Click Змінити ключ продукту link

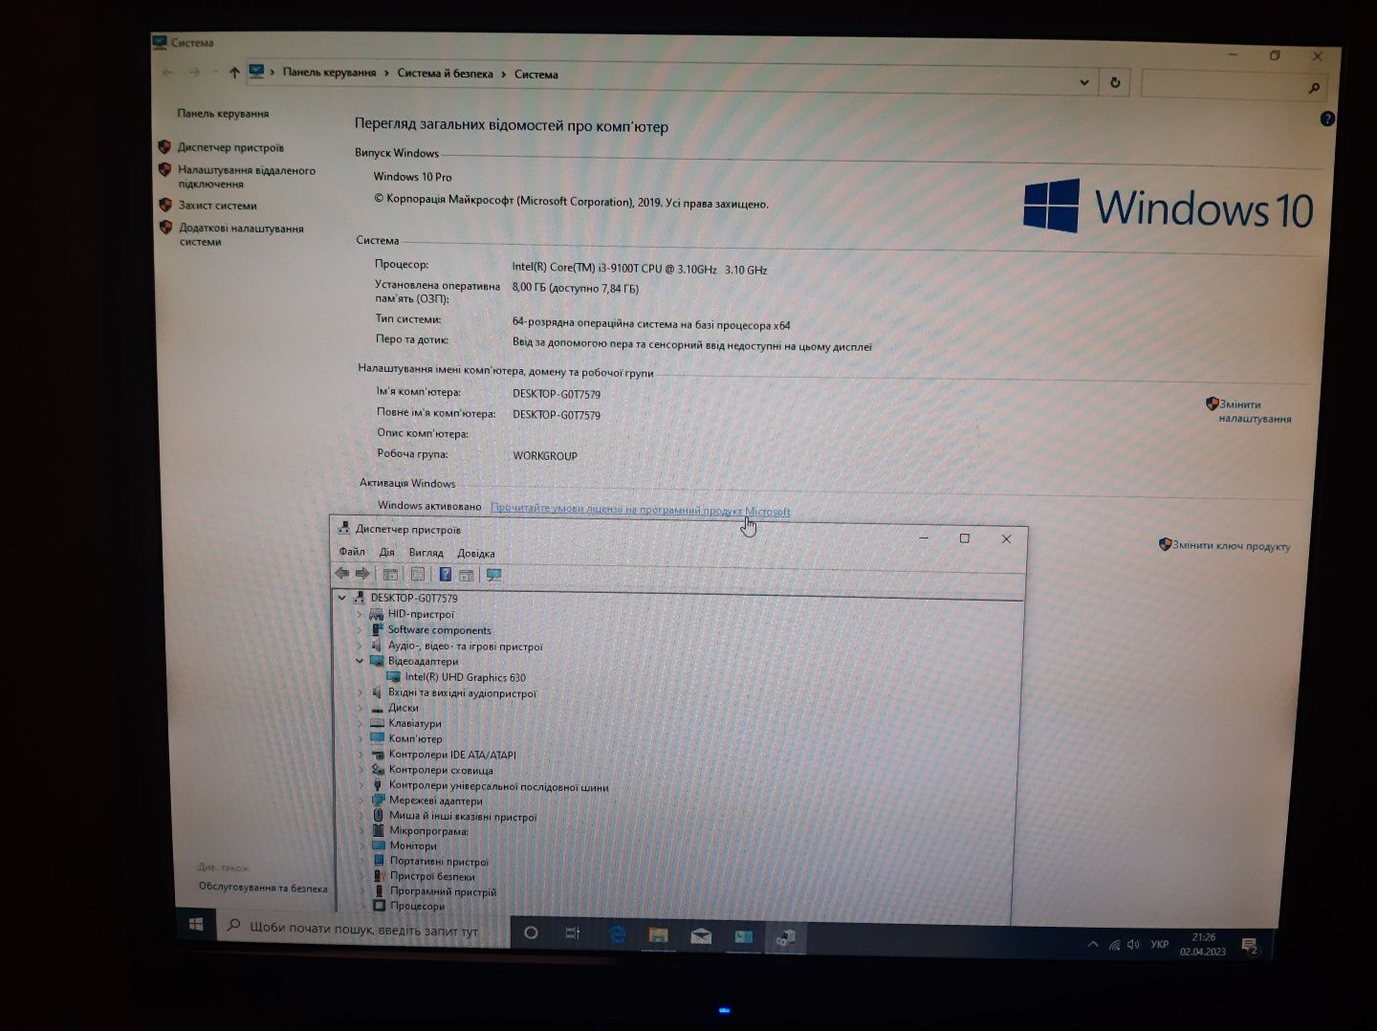point(1230,546)
